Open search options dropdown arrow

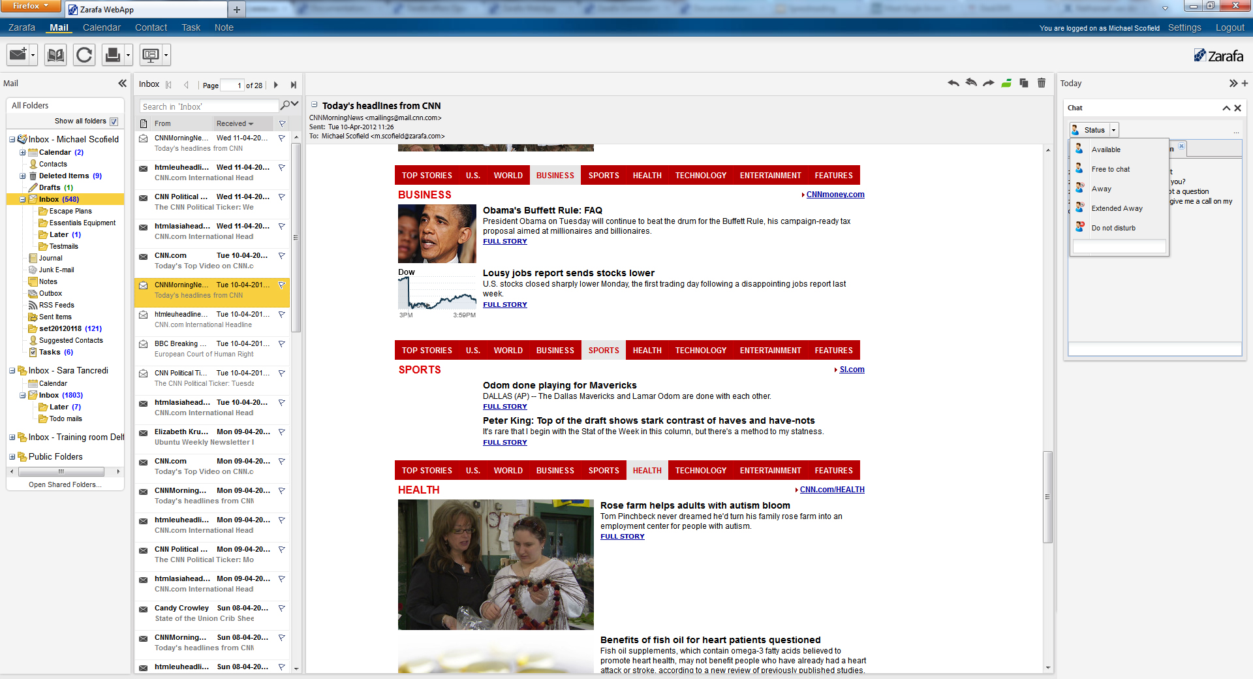click(x=295, y=104)
